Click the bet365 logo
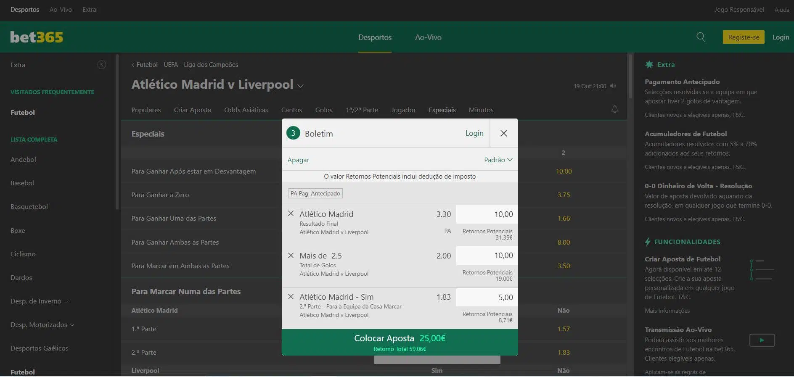 [37, 37]
